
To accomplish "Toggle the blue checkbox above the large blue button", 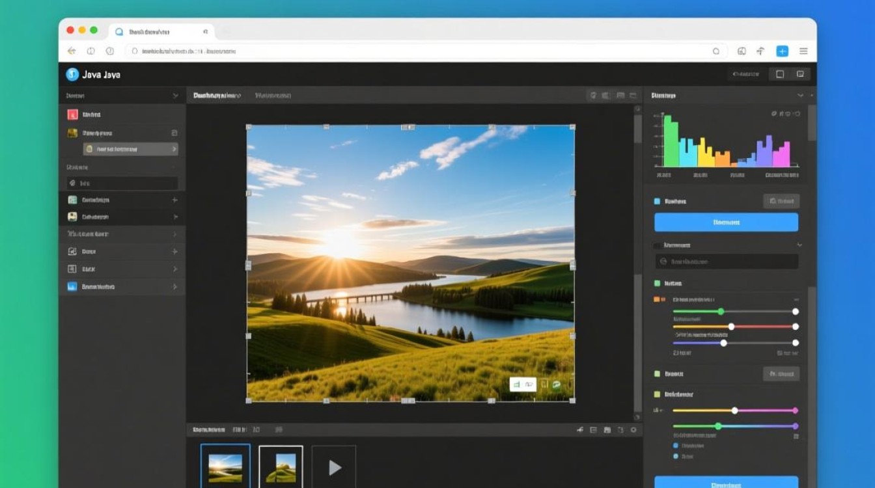I will point(657,202).
